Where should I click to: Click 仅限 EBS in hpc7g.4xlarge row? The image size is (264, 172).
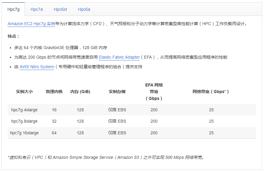(x=117, y=110)
